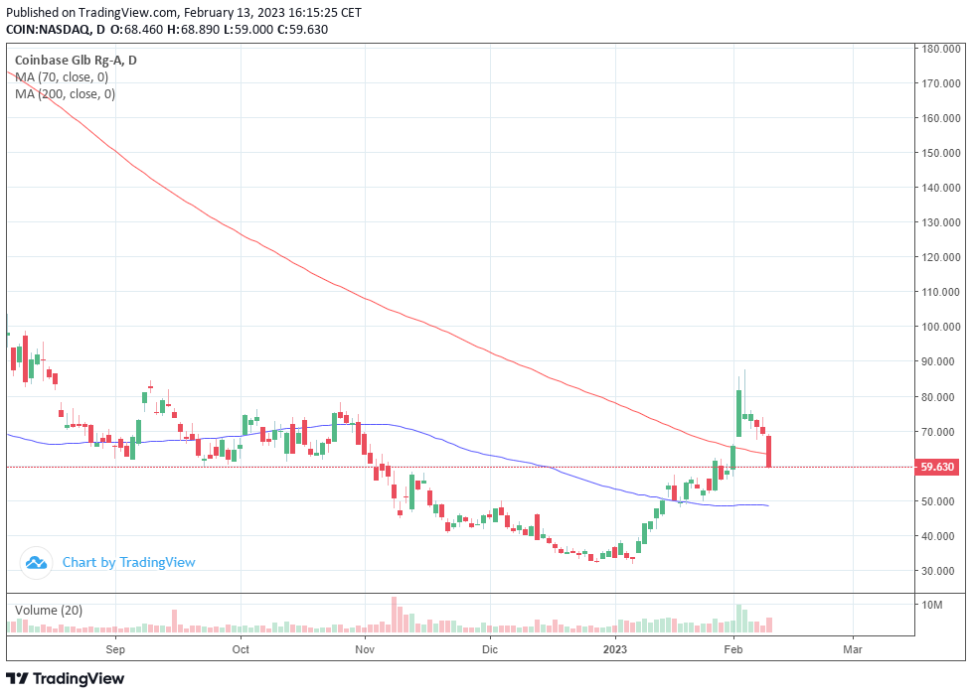Click the 'Oct' label on the time axis
972x697 pixels.
tap(241, 649)
